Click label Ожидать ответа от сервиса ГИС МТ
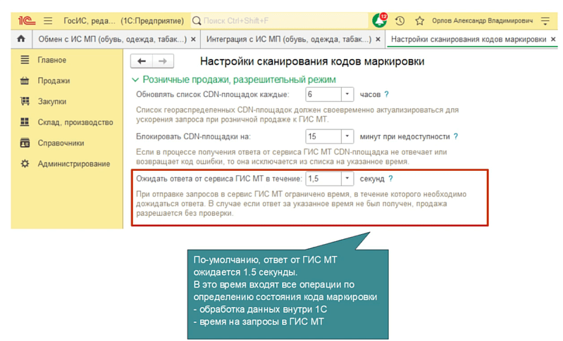 [218, 179]
